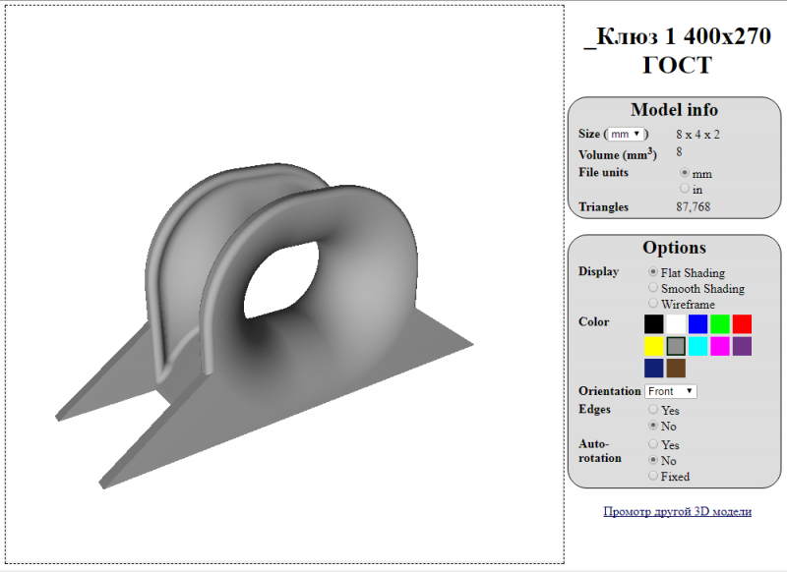The width and height of the screenshot is (787, 572).
Task: Enable Smooth Shading display mode
Action: 653,288
